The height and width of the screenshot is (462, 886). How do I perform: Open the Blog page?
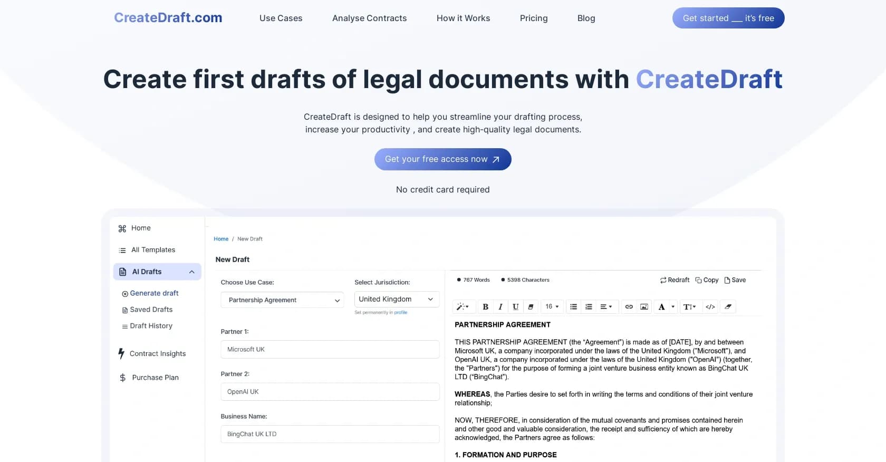point(586,18)
